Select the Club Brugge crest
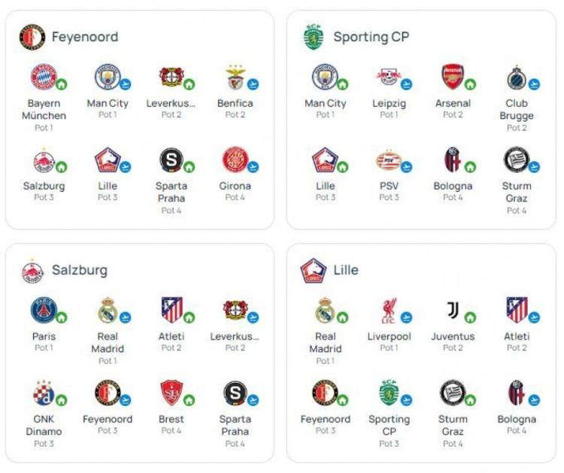564x473 pixels. pyautogui.click(x=517, y=77)
